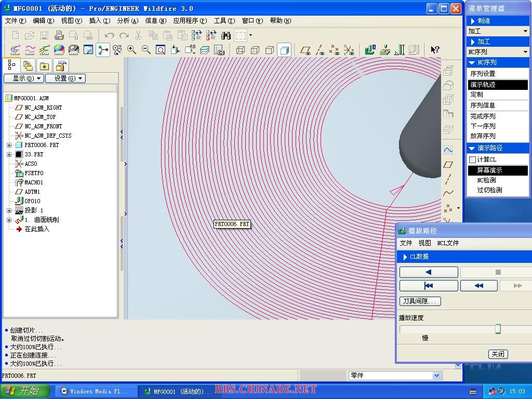
Task: Select the Zoom In magnifier icon
Action: tap(131, 50)
